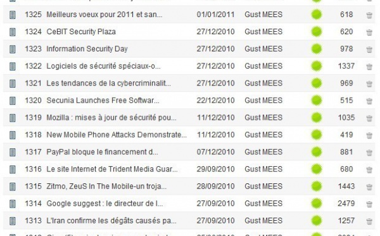Open L'Iran confirme les dégâts article
Image resolution: width=380 pixels, height=236 pixels.
111,221
